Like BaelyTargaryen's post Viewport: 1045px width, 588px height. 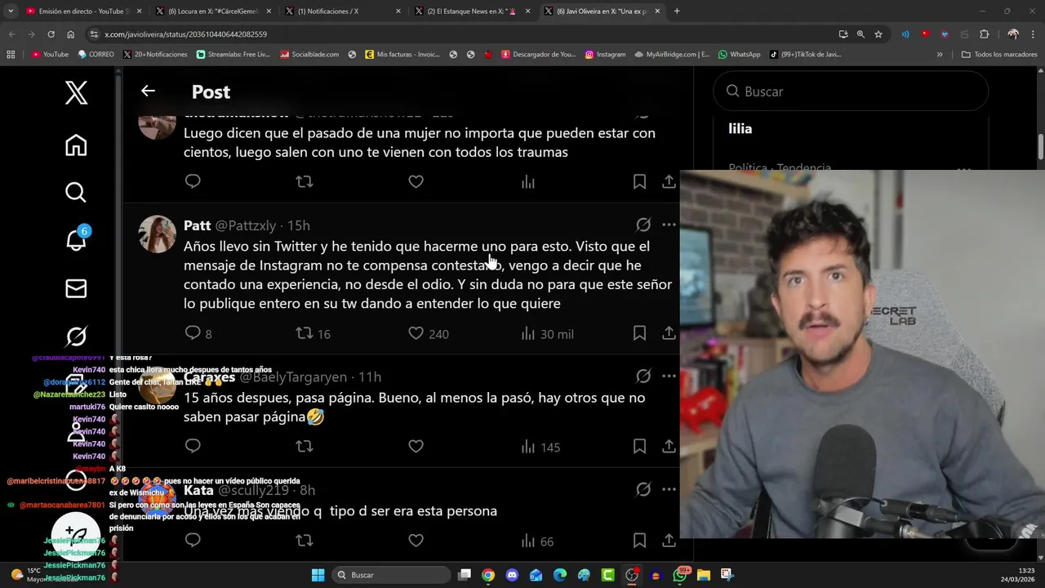point(416,446)
